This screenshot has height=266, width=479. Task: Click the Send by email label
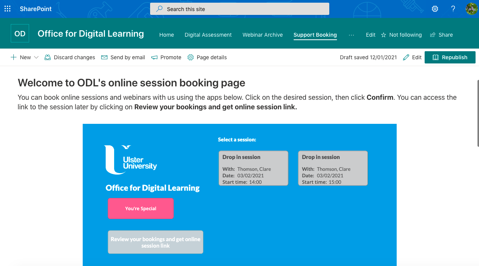coord(128,57)
